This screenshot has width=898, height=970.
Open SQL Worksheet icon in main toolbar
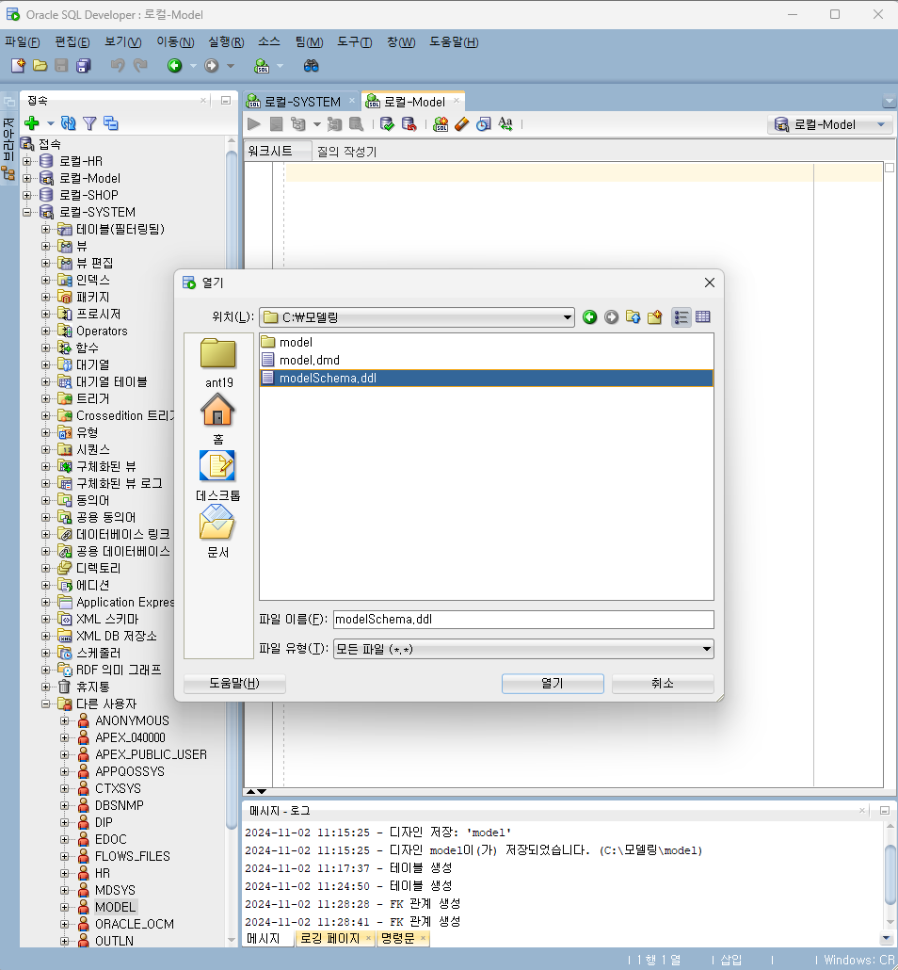click(263, 66)
